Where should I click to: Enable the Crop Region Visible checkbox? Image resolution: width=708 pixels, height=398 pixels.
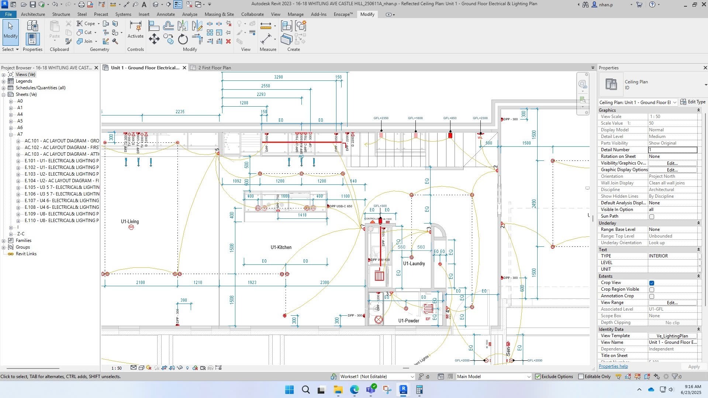(x=652, y=290)
